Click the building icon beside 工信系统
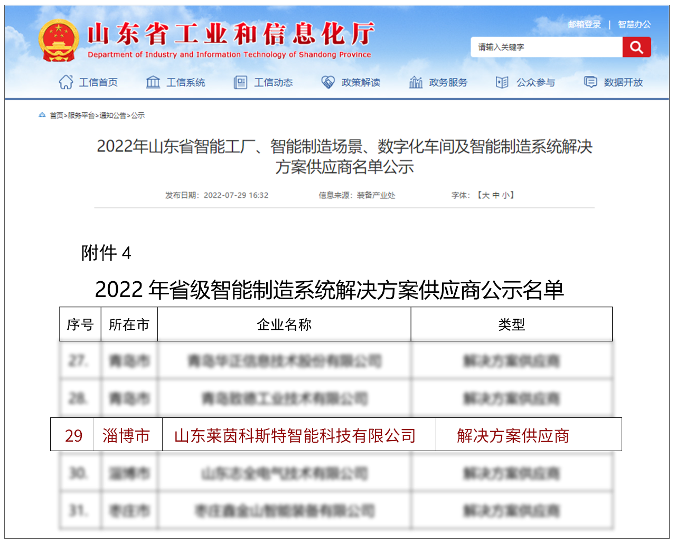Screen dimensions: 676x544 pyautogui.click(x=153, y=82)
